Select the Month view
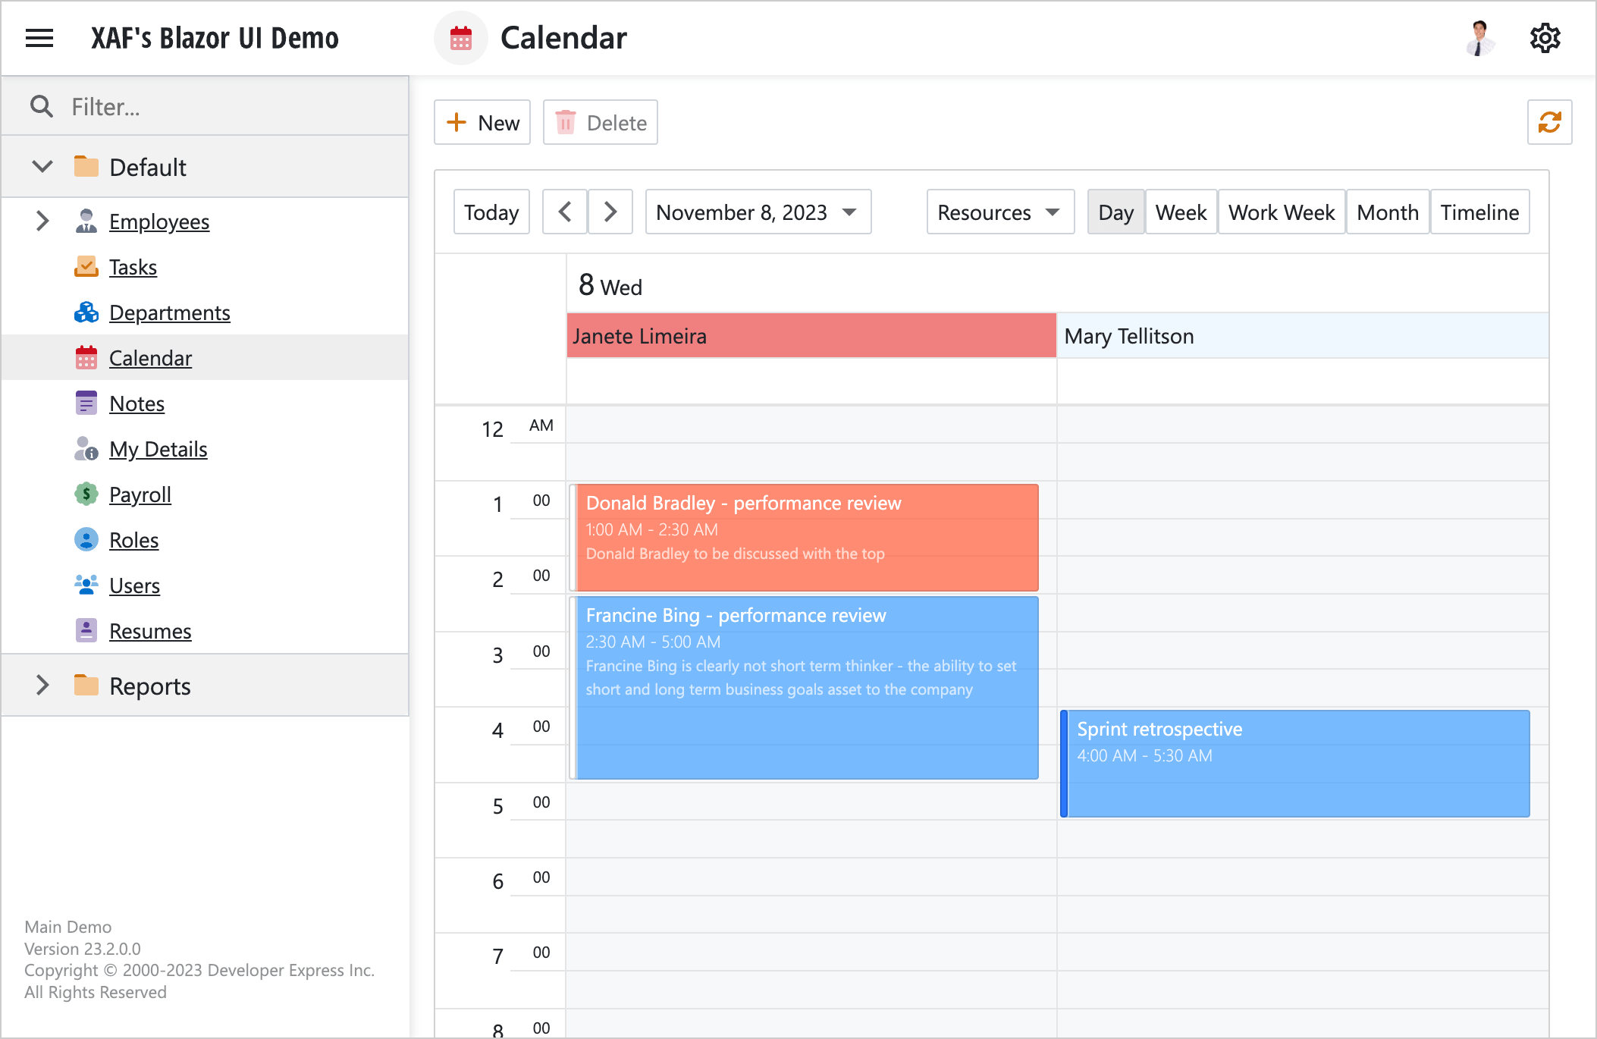Screen dimensions: 1597x1039 (1387, 212)
